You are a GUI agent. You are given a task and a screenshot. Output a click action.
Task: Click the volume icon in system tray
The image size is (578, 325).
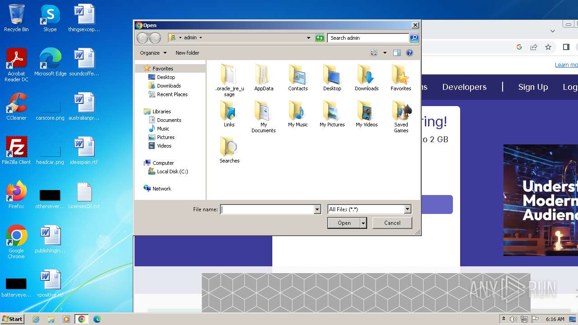point(513,319)
